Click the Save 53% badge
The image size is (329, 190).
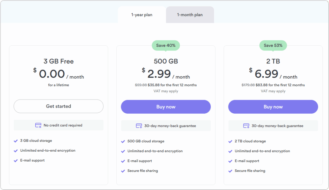click(273, 45)
